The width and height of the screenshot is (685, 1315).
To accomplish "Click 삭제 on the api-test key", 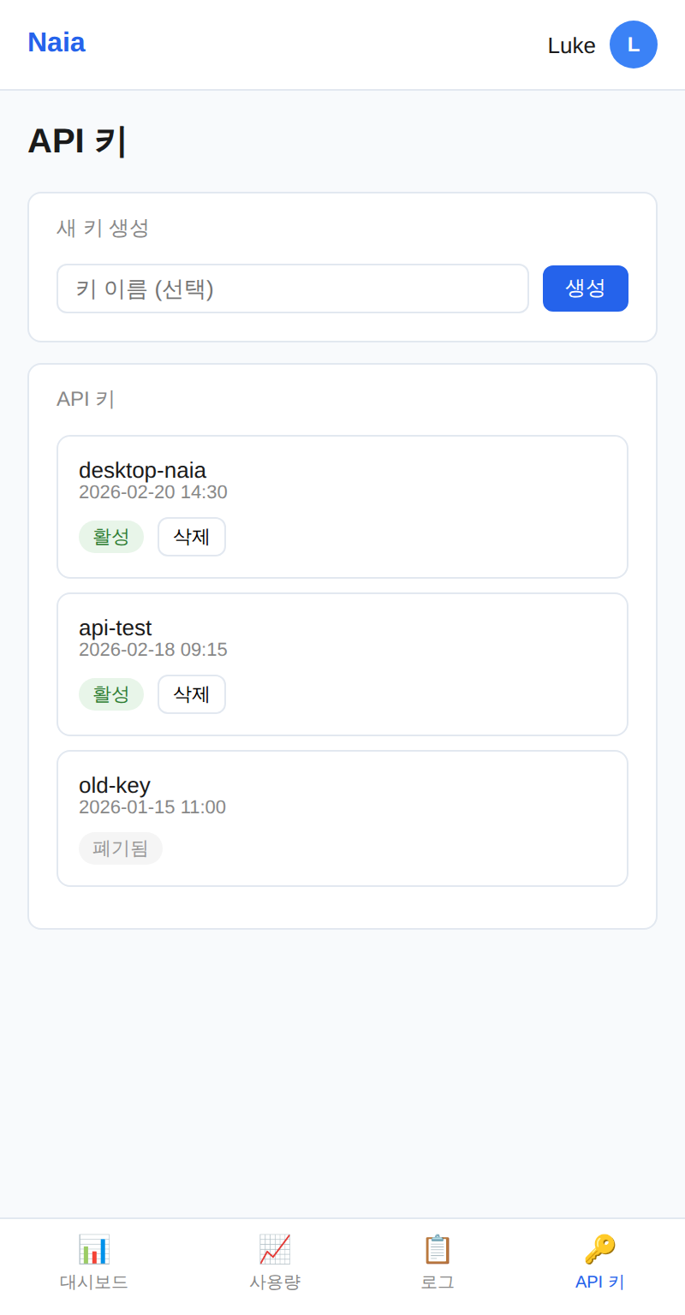I will pyautogui.click(x=191, y=694).
